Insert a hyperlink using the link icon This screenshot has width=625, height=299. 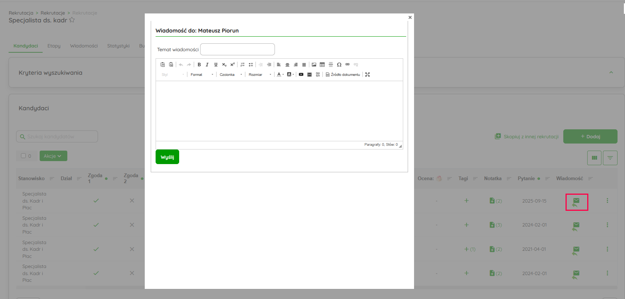click(347, 65)
